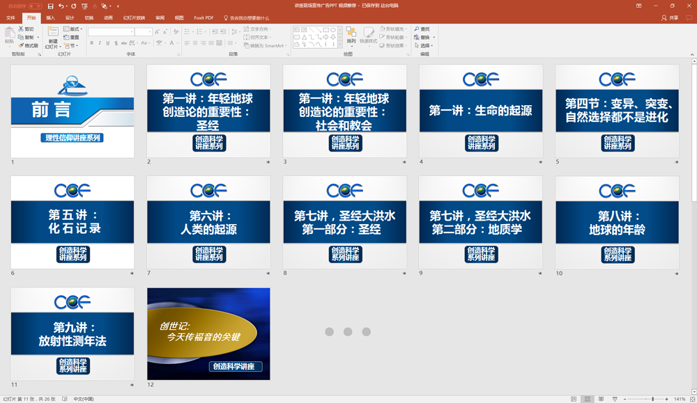Viewport: 697px width, 403px height.
Task: Open the Select (选择) dropdown
Action: (x=424, y=46)
